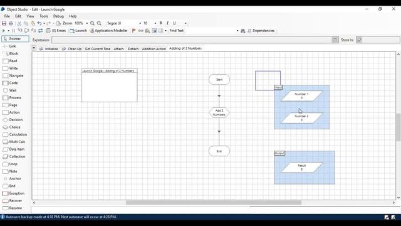Select the Add 2 Numbers stage
The width and height of the screenshot is (401, 226).
219,113
